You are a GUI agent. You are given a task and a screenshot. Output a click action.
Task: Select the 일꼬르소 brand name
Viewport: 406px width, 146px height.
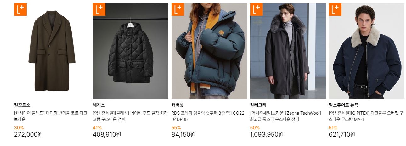point(22,105)
